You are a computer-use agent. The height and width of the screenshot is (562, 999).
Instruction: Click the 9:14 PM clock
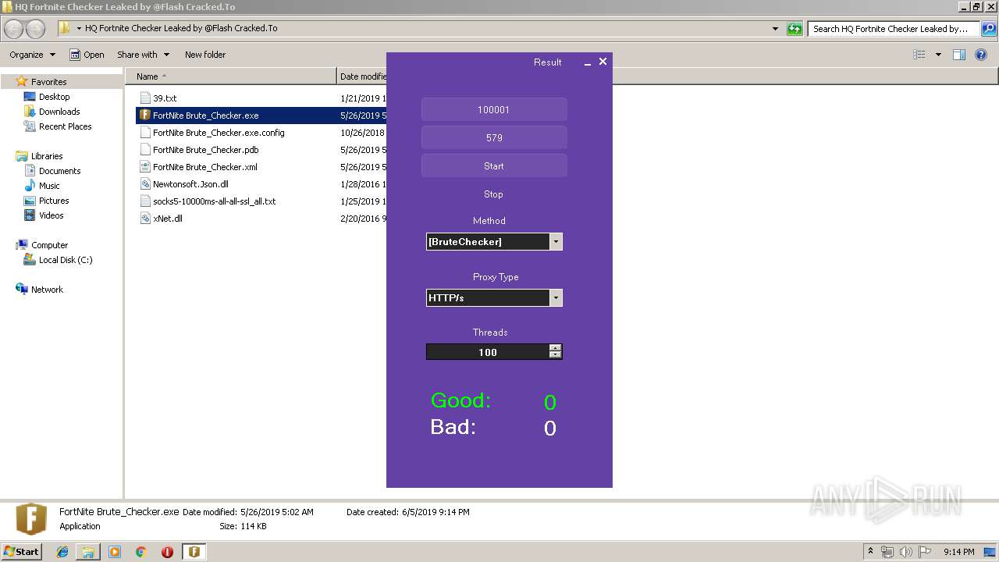(958, 552)
